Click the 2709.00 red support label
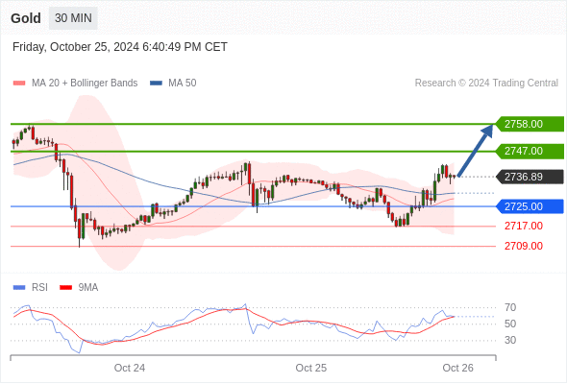The width and height of the screenshot is (567, 384). pyautogui.click(x=524, y=246)
